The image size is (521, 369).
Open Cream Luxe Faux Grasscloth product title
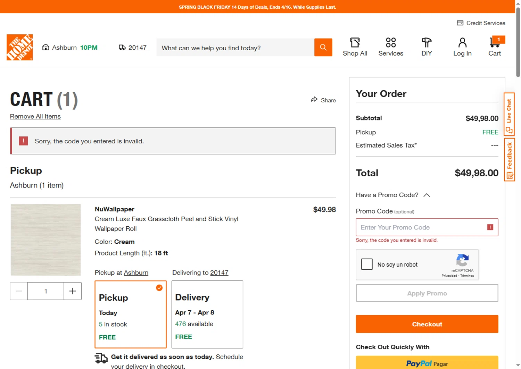[x=166, y=224]
